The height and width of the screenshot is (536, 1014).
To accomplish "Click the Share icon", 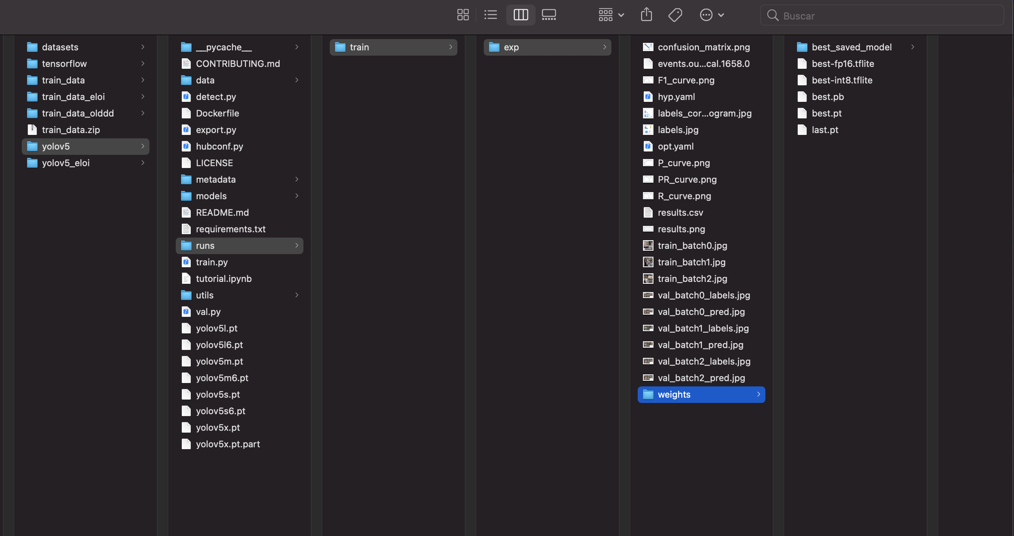I will (x=646, y=15).
